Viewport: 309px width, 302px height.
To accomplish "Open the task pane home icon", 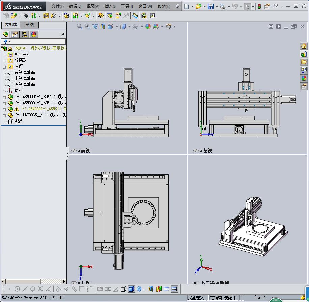I will coord(304,46).
